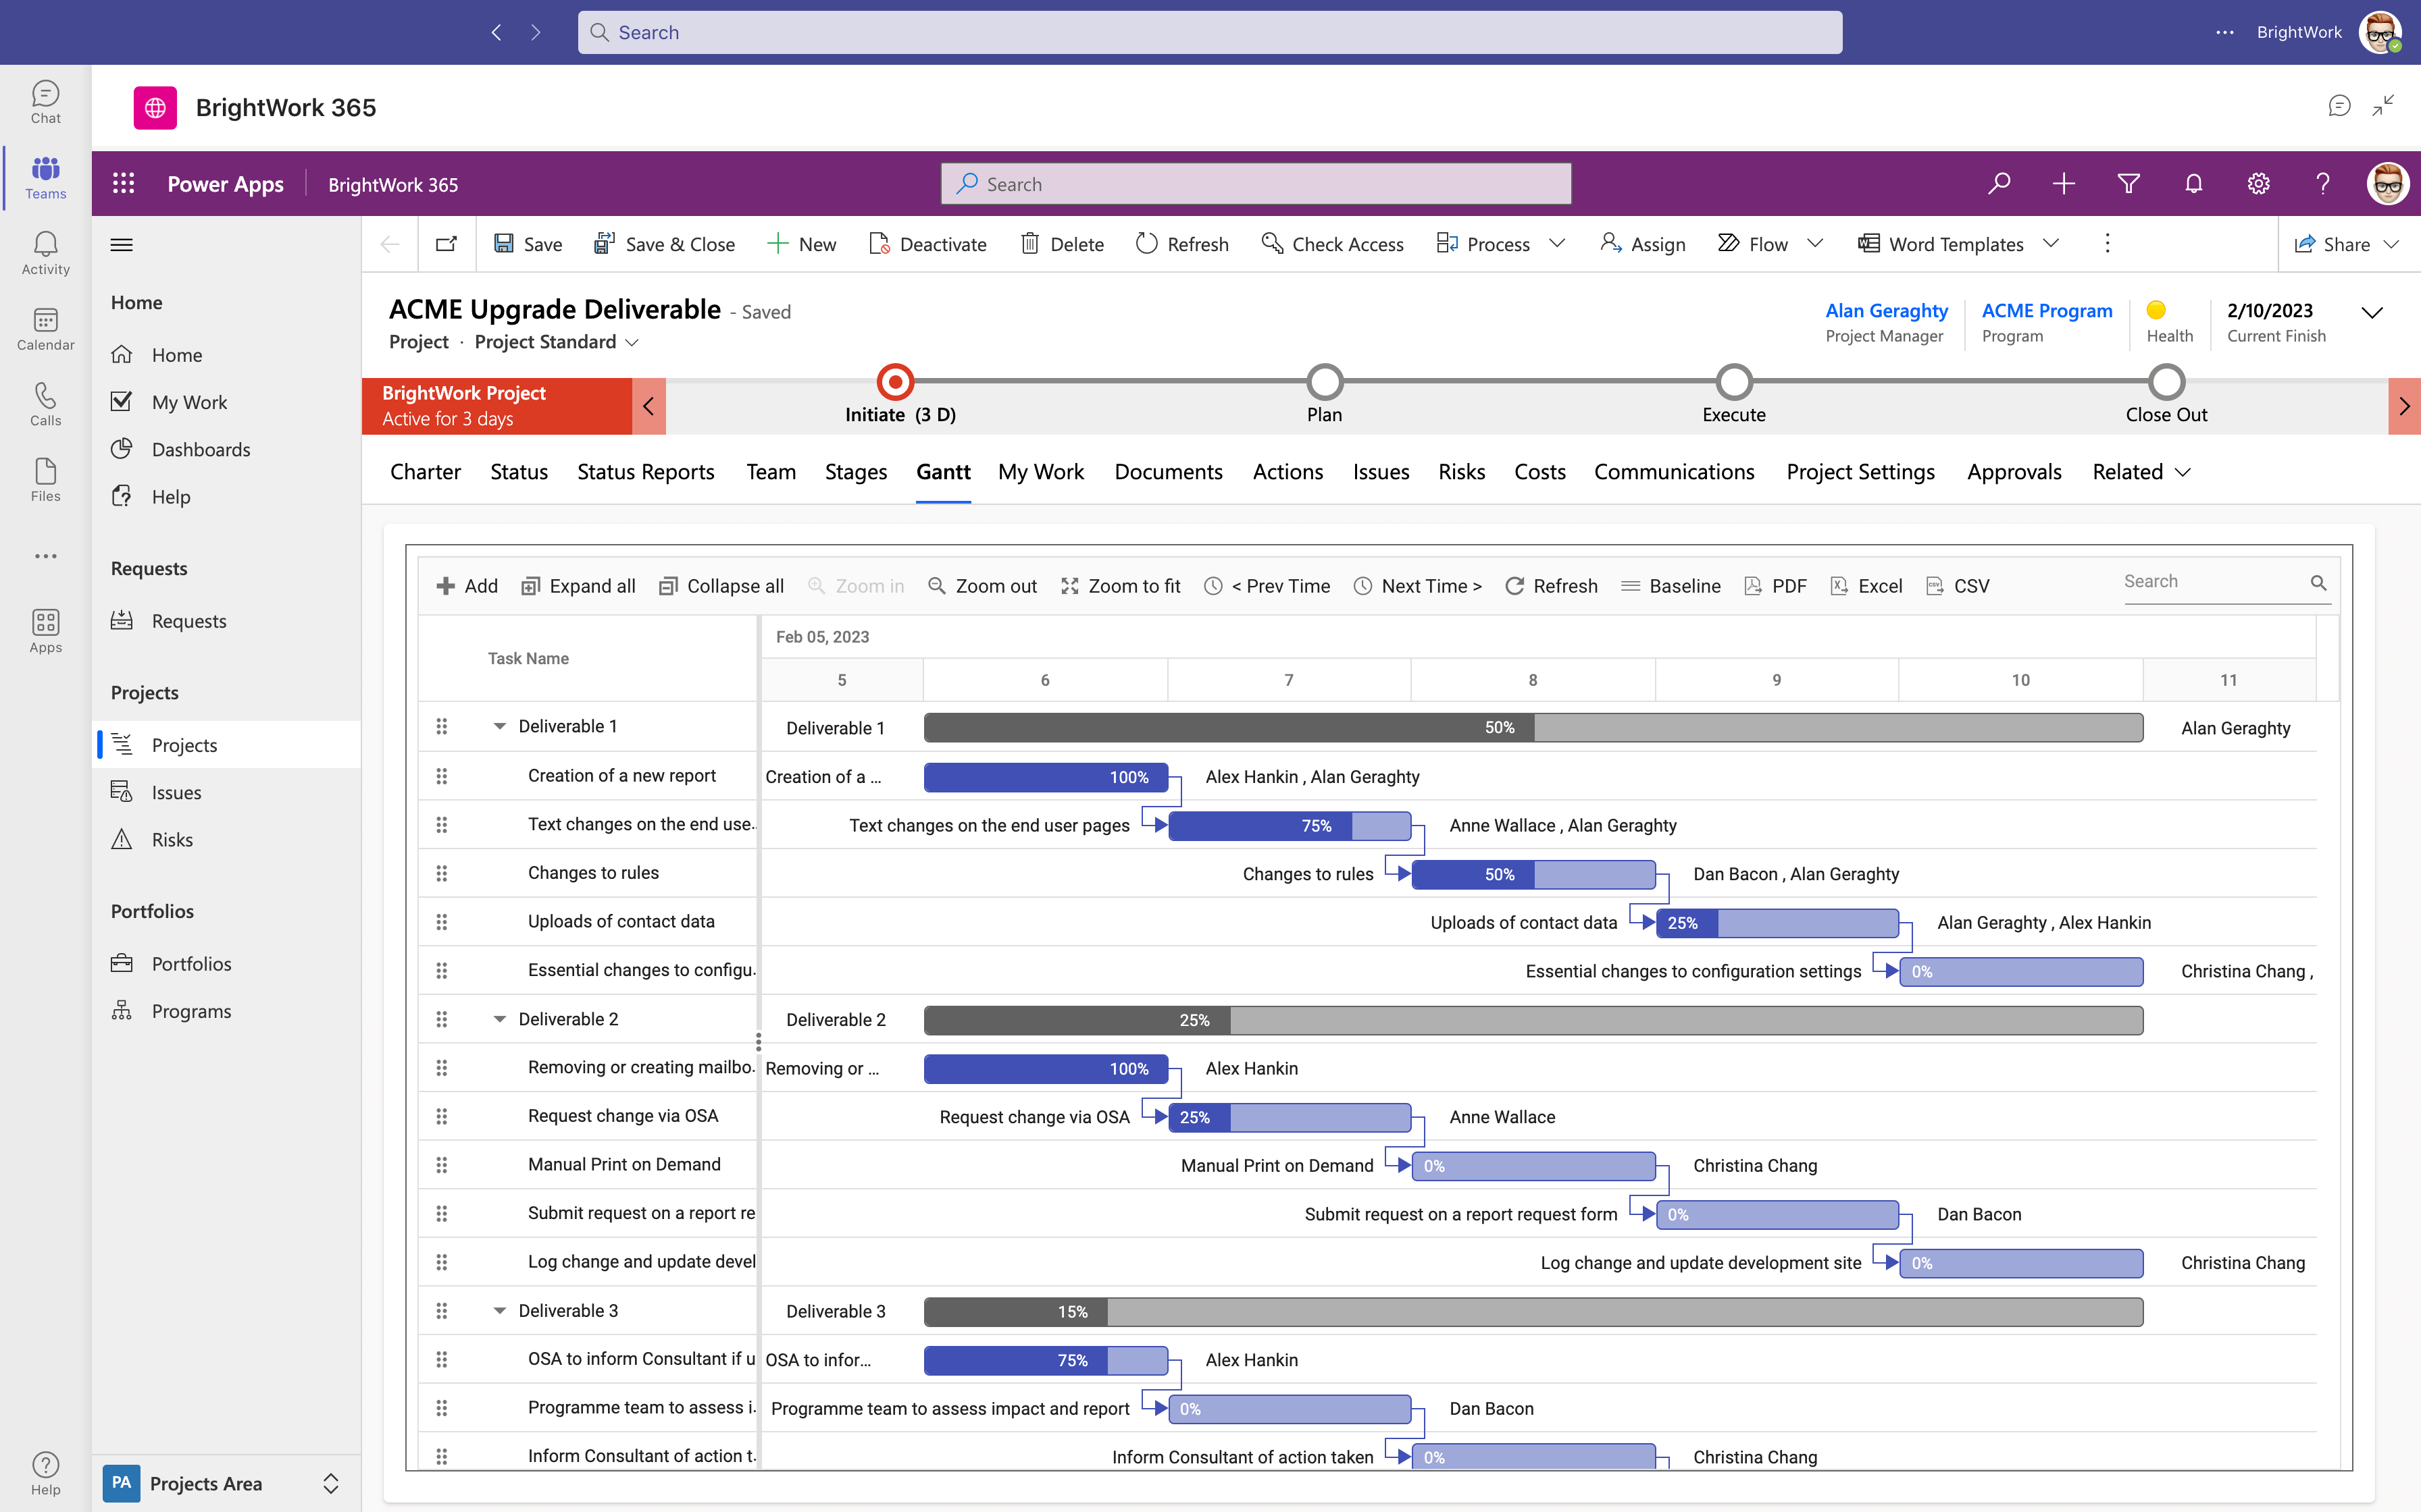Screen dimensions: 2421x1512
Task: Open the Share dropdown arrow
Action: (x=2392, y=244)
